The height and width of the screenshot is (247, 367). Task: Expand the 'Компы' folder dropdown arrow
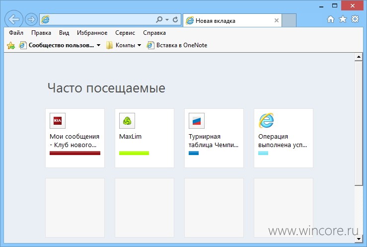[139, 45]
